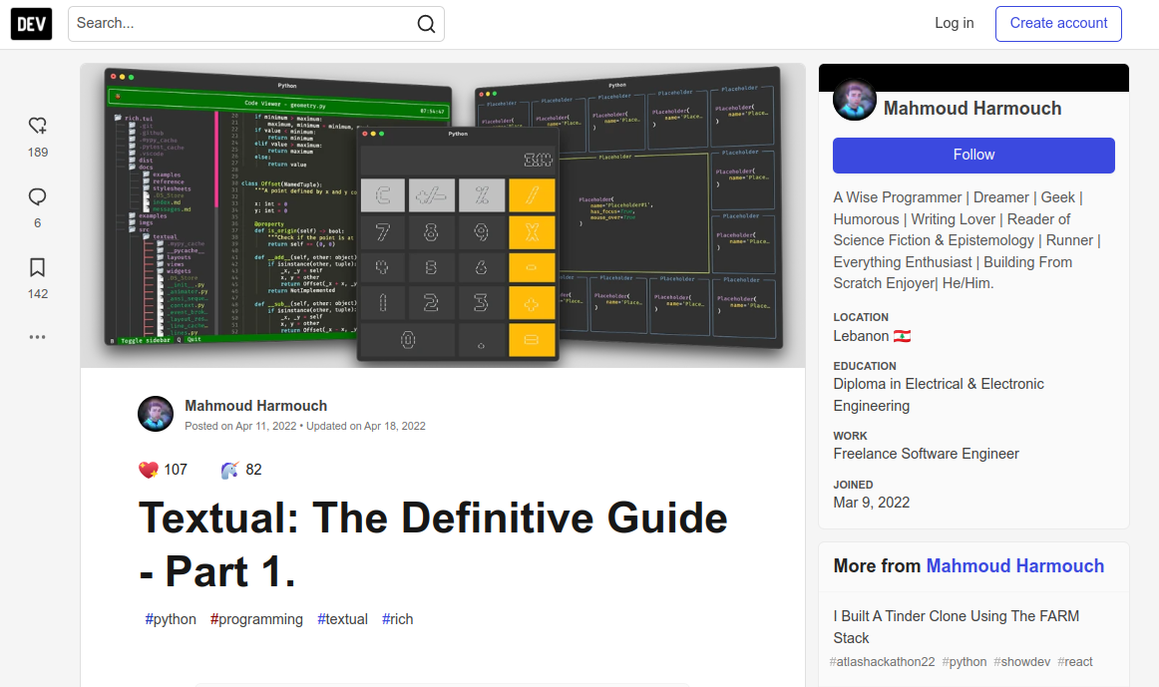Click 'Freelance Software Engineer' work text

coord(927,454)
